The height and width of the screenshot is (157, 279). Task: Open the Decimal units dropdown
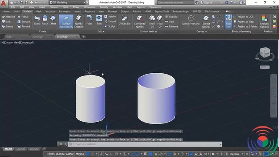237,154
